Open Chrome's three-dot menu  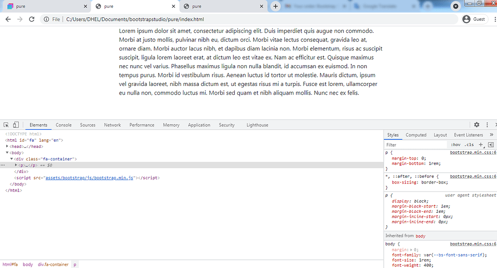(495, 19)
